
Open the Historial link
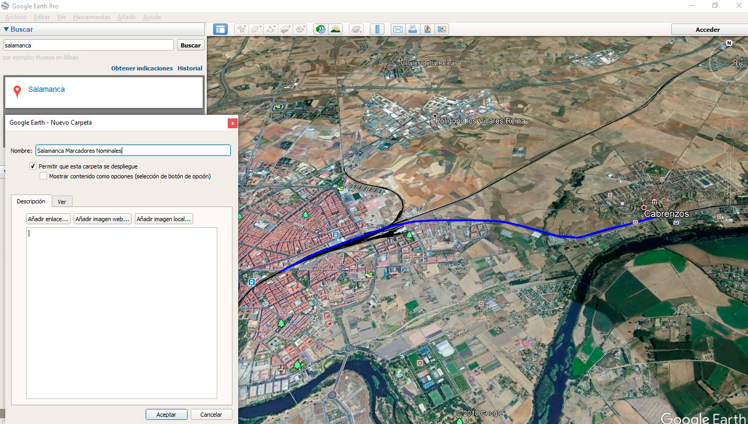[190, 68]
